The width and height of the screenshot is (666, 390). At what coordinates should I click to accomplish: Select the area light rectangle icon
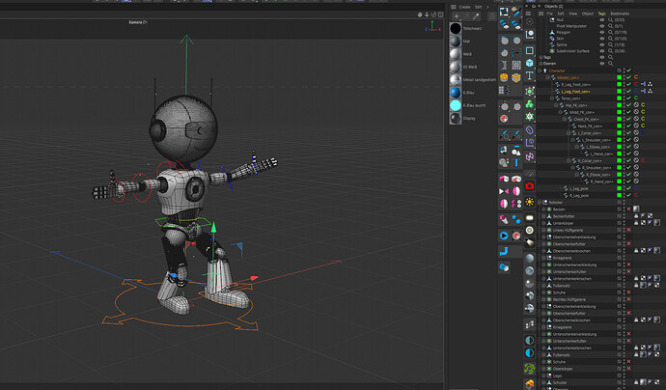coord(530,217)
